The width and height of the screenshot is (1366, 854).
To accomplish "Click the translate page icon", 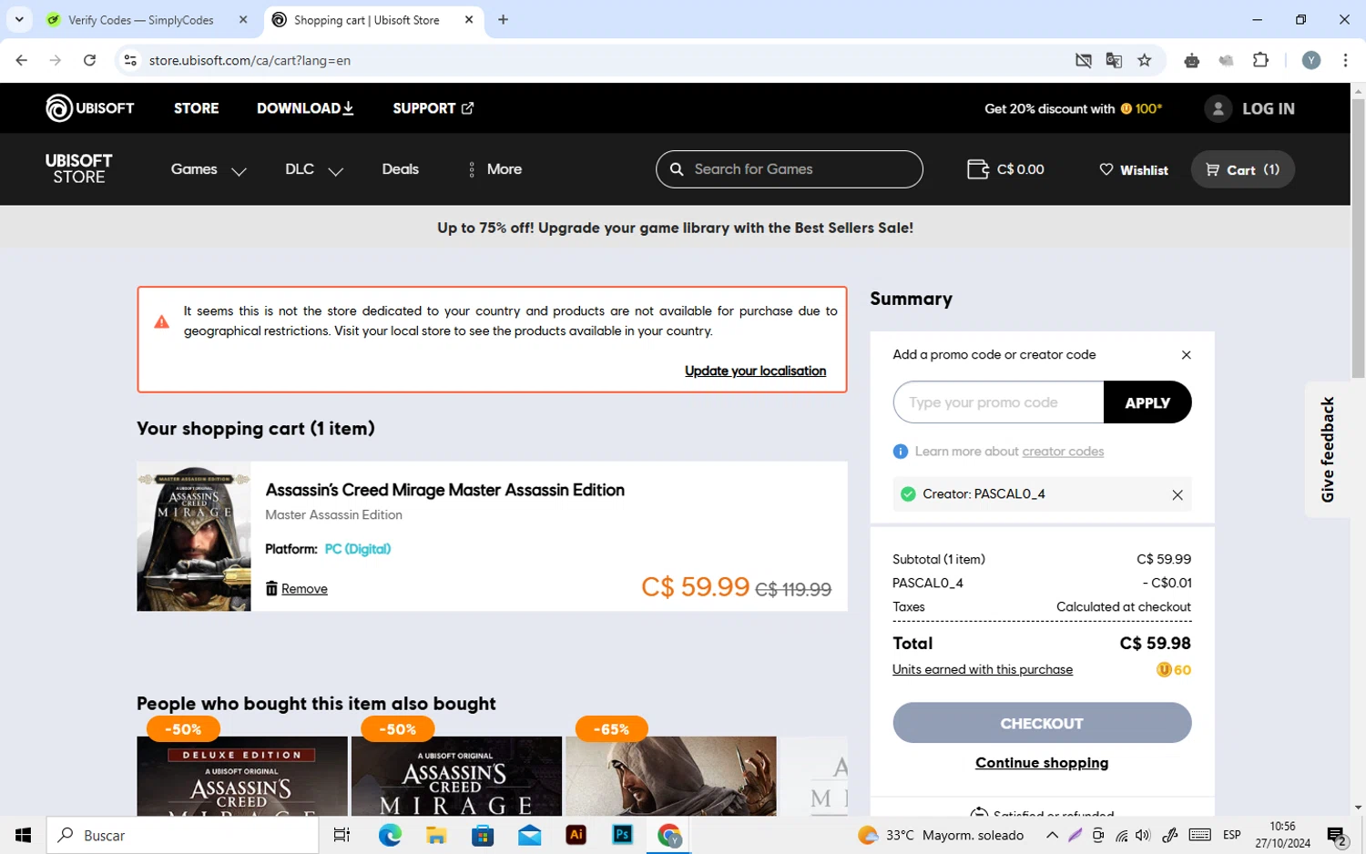I will click(1114, 60).
